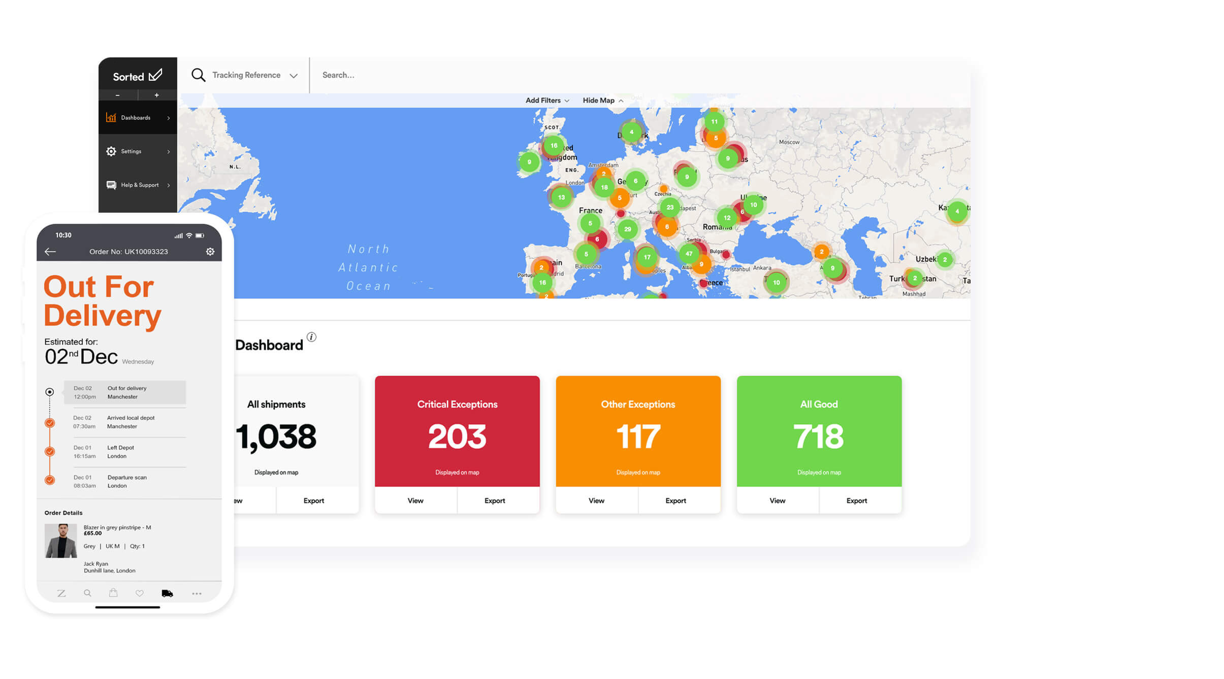The width and height of the screenshot is (1224, 679).
Task: Tap the phone back arrow
Action: pyautogui.click(x=50, y=252)
